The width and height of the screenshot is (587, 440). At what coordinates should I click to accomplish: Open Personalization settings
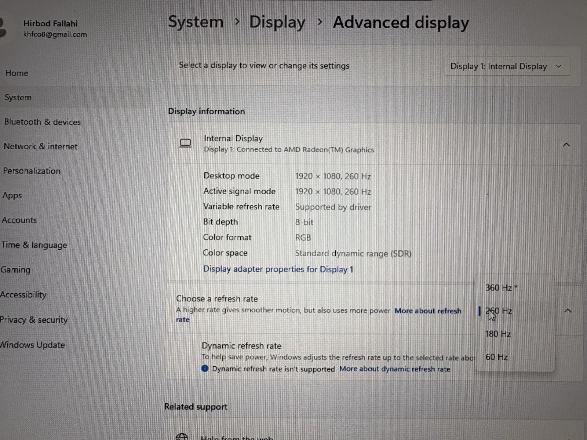click(x=32, y=171)
